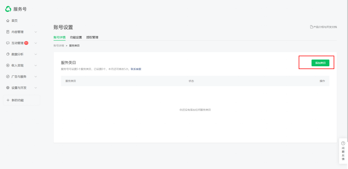
Task: Click the 数据分析 pie chart icon
Action: click(8, 54)
